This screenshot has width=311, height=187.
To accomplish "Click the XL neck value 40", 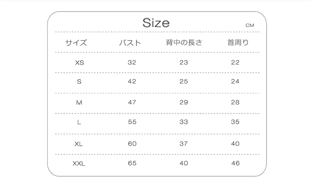I will coord(235,144).
